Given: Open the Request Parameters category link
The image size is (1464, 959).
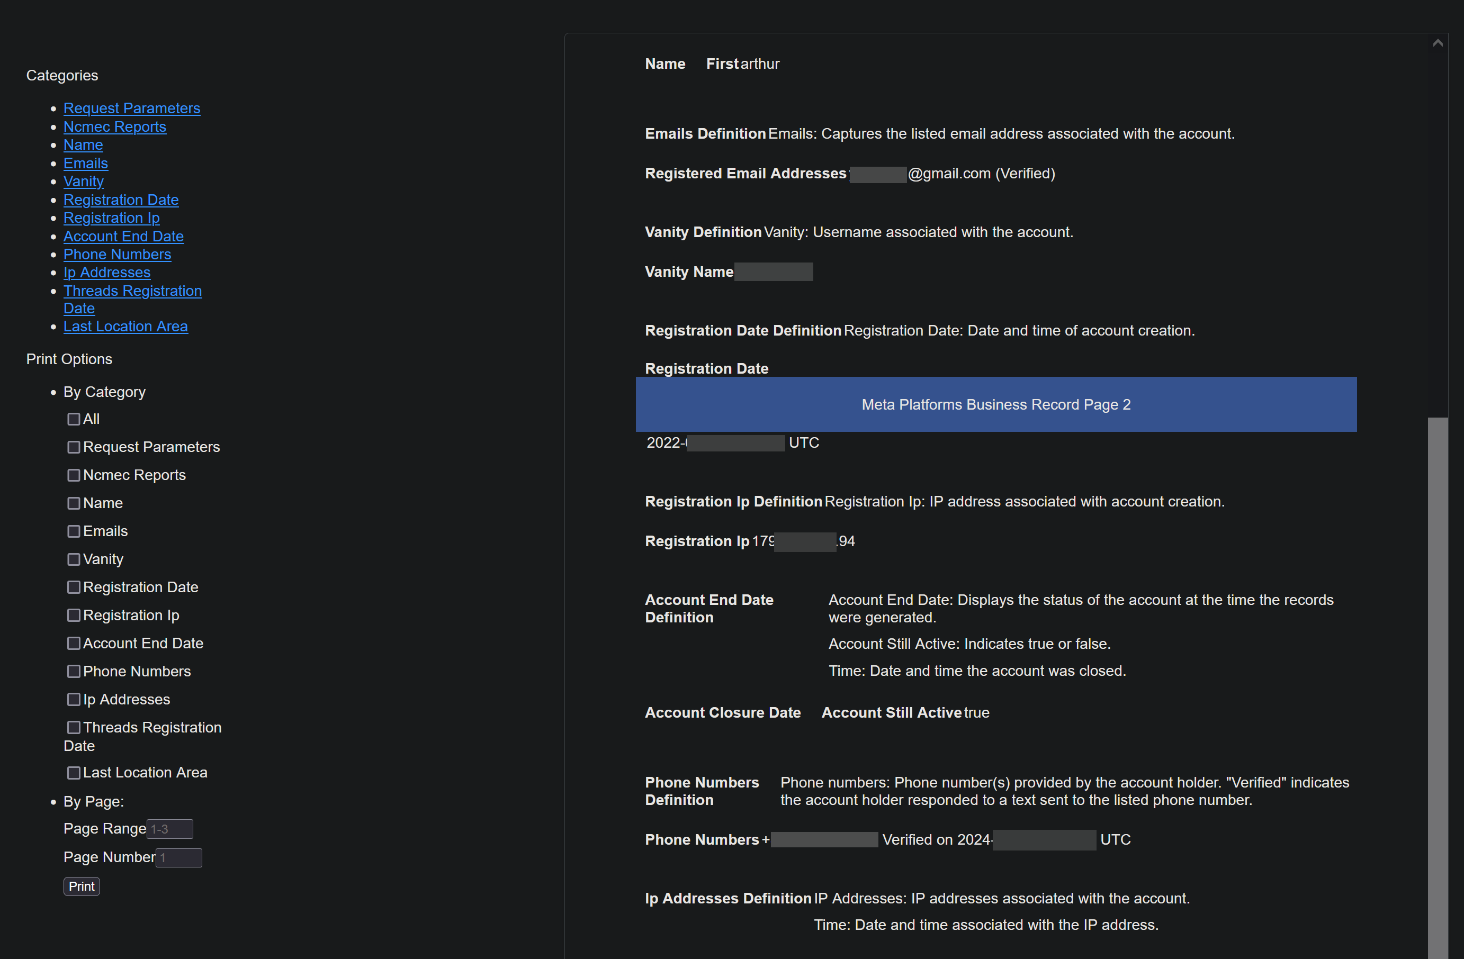Looking at the screenshot, I should pyautogui.click(x=132, y=108).
